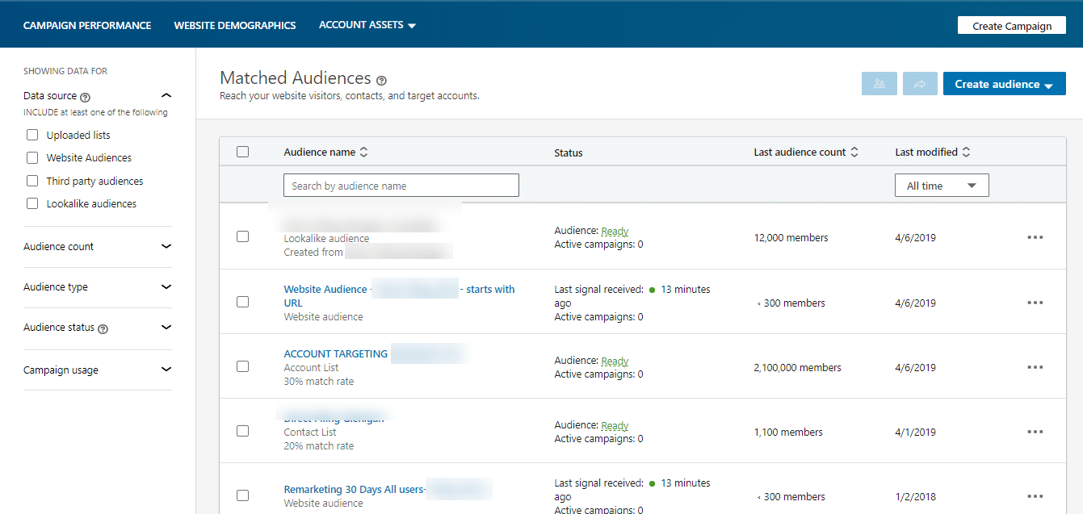Viewport: 1083px width, 514px height.
Task: Click the help icon next to Matched Audiences
Action: coord(381,80)
